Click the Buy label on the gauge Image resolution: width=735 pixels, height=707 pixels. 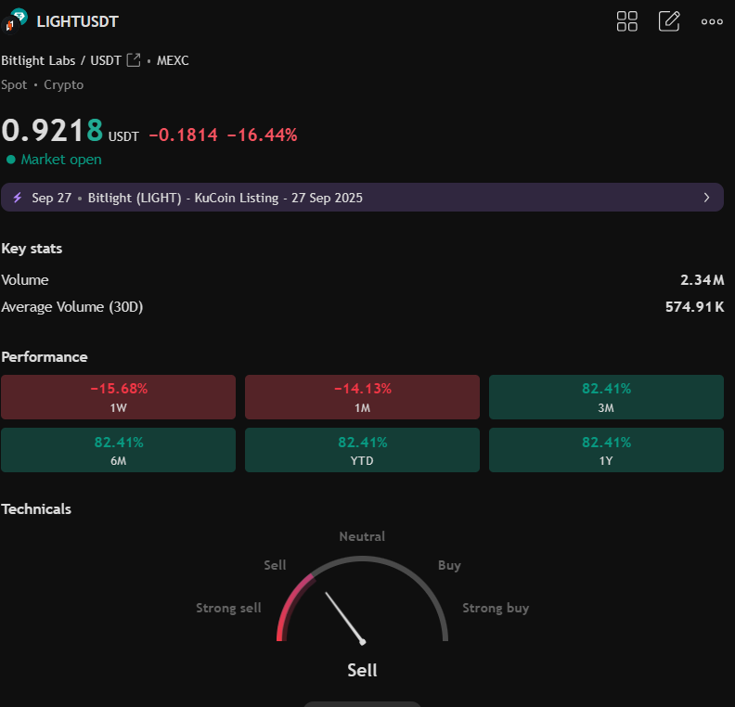[x=449, y=565]
